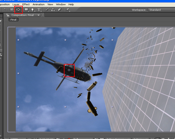The height and width of the screenshot is (139, 175).
Task: Click the arrow beside Composition: Final
Action: pyautogui.click(x=38, y=15)
